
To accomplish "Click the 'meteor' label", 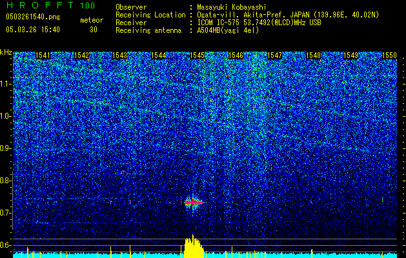I will (x=92, y=20).
